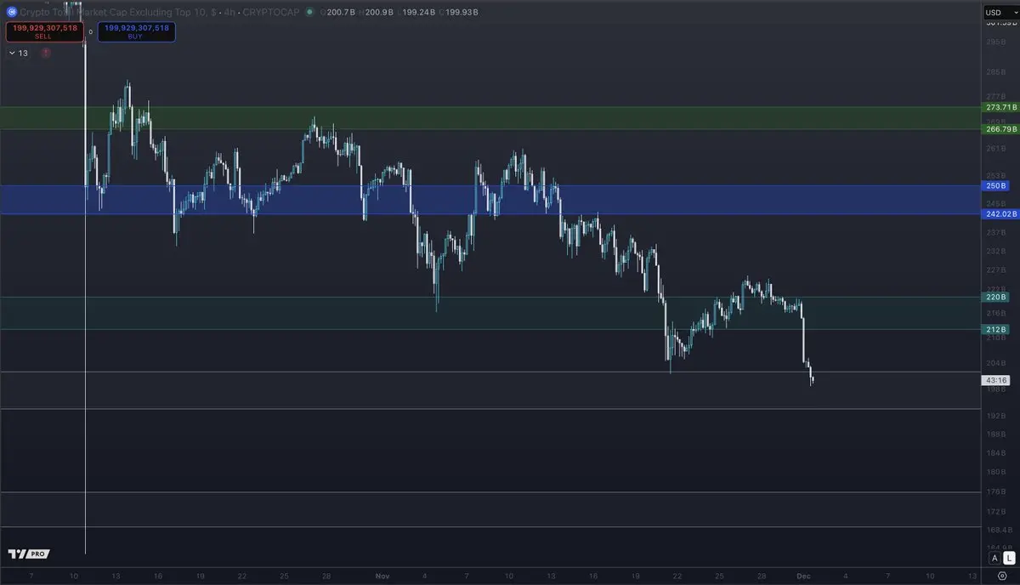Toggle the log scale L button
The width and height of the screenshot is (1020, 585).
click(x=1007, y=558)
